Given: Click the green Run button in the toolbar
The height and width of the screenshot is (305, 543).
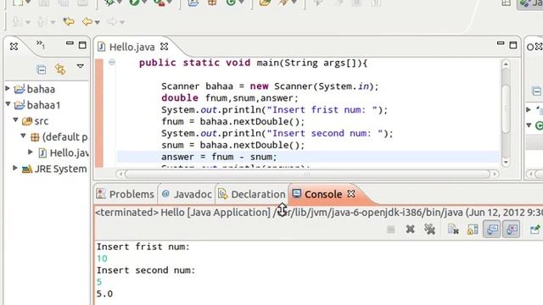Looking at the screenshot, I should click(x=134, y=3).
